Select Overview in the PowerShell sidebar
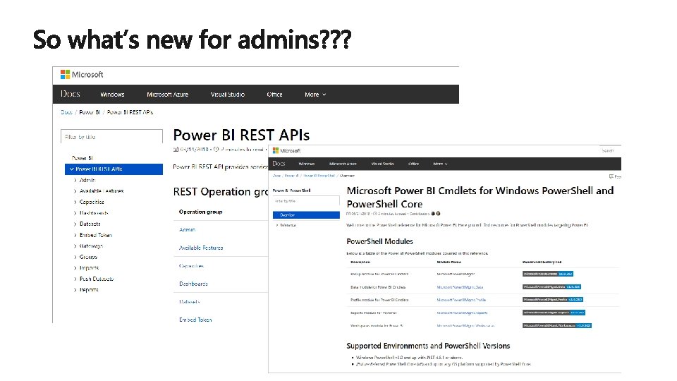 (306, 214)
